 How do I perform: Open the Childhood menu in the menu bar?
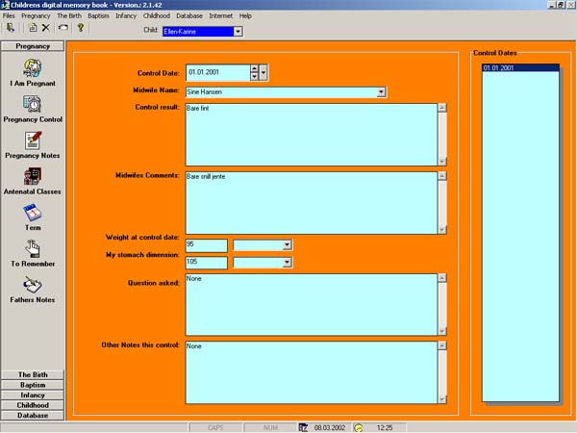point(156,16)
